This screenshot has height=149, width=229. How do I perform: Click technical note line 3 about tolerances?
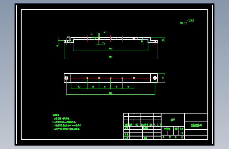coord(67,125)
